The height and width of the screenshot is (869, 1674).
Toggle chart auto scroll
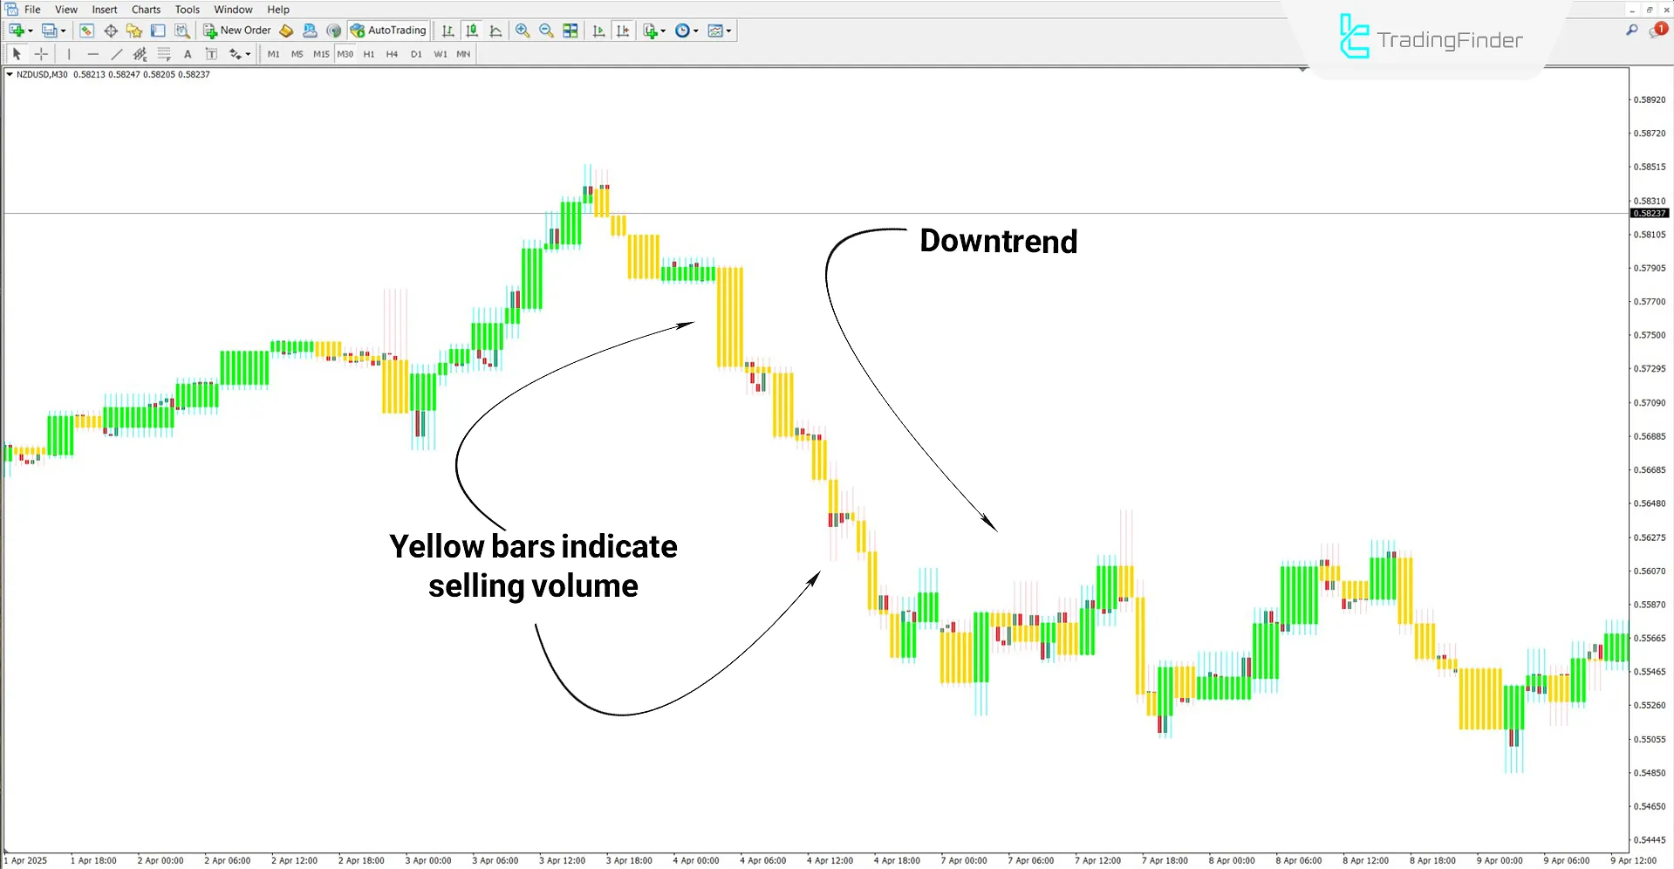point(598,31)
